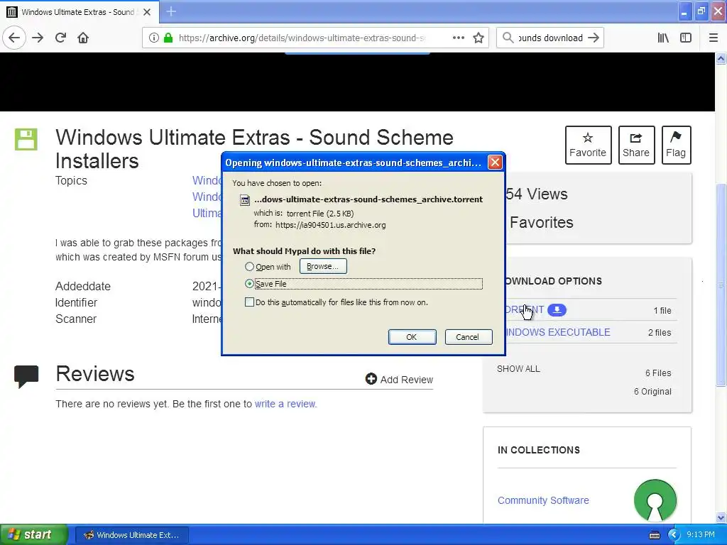Bookmark this page with the star
The height and width of the screenshot is (545, 727).
pyautogui.click(x=479, y=38)
